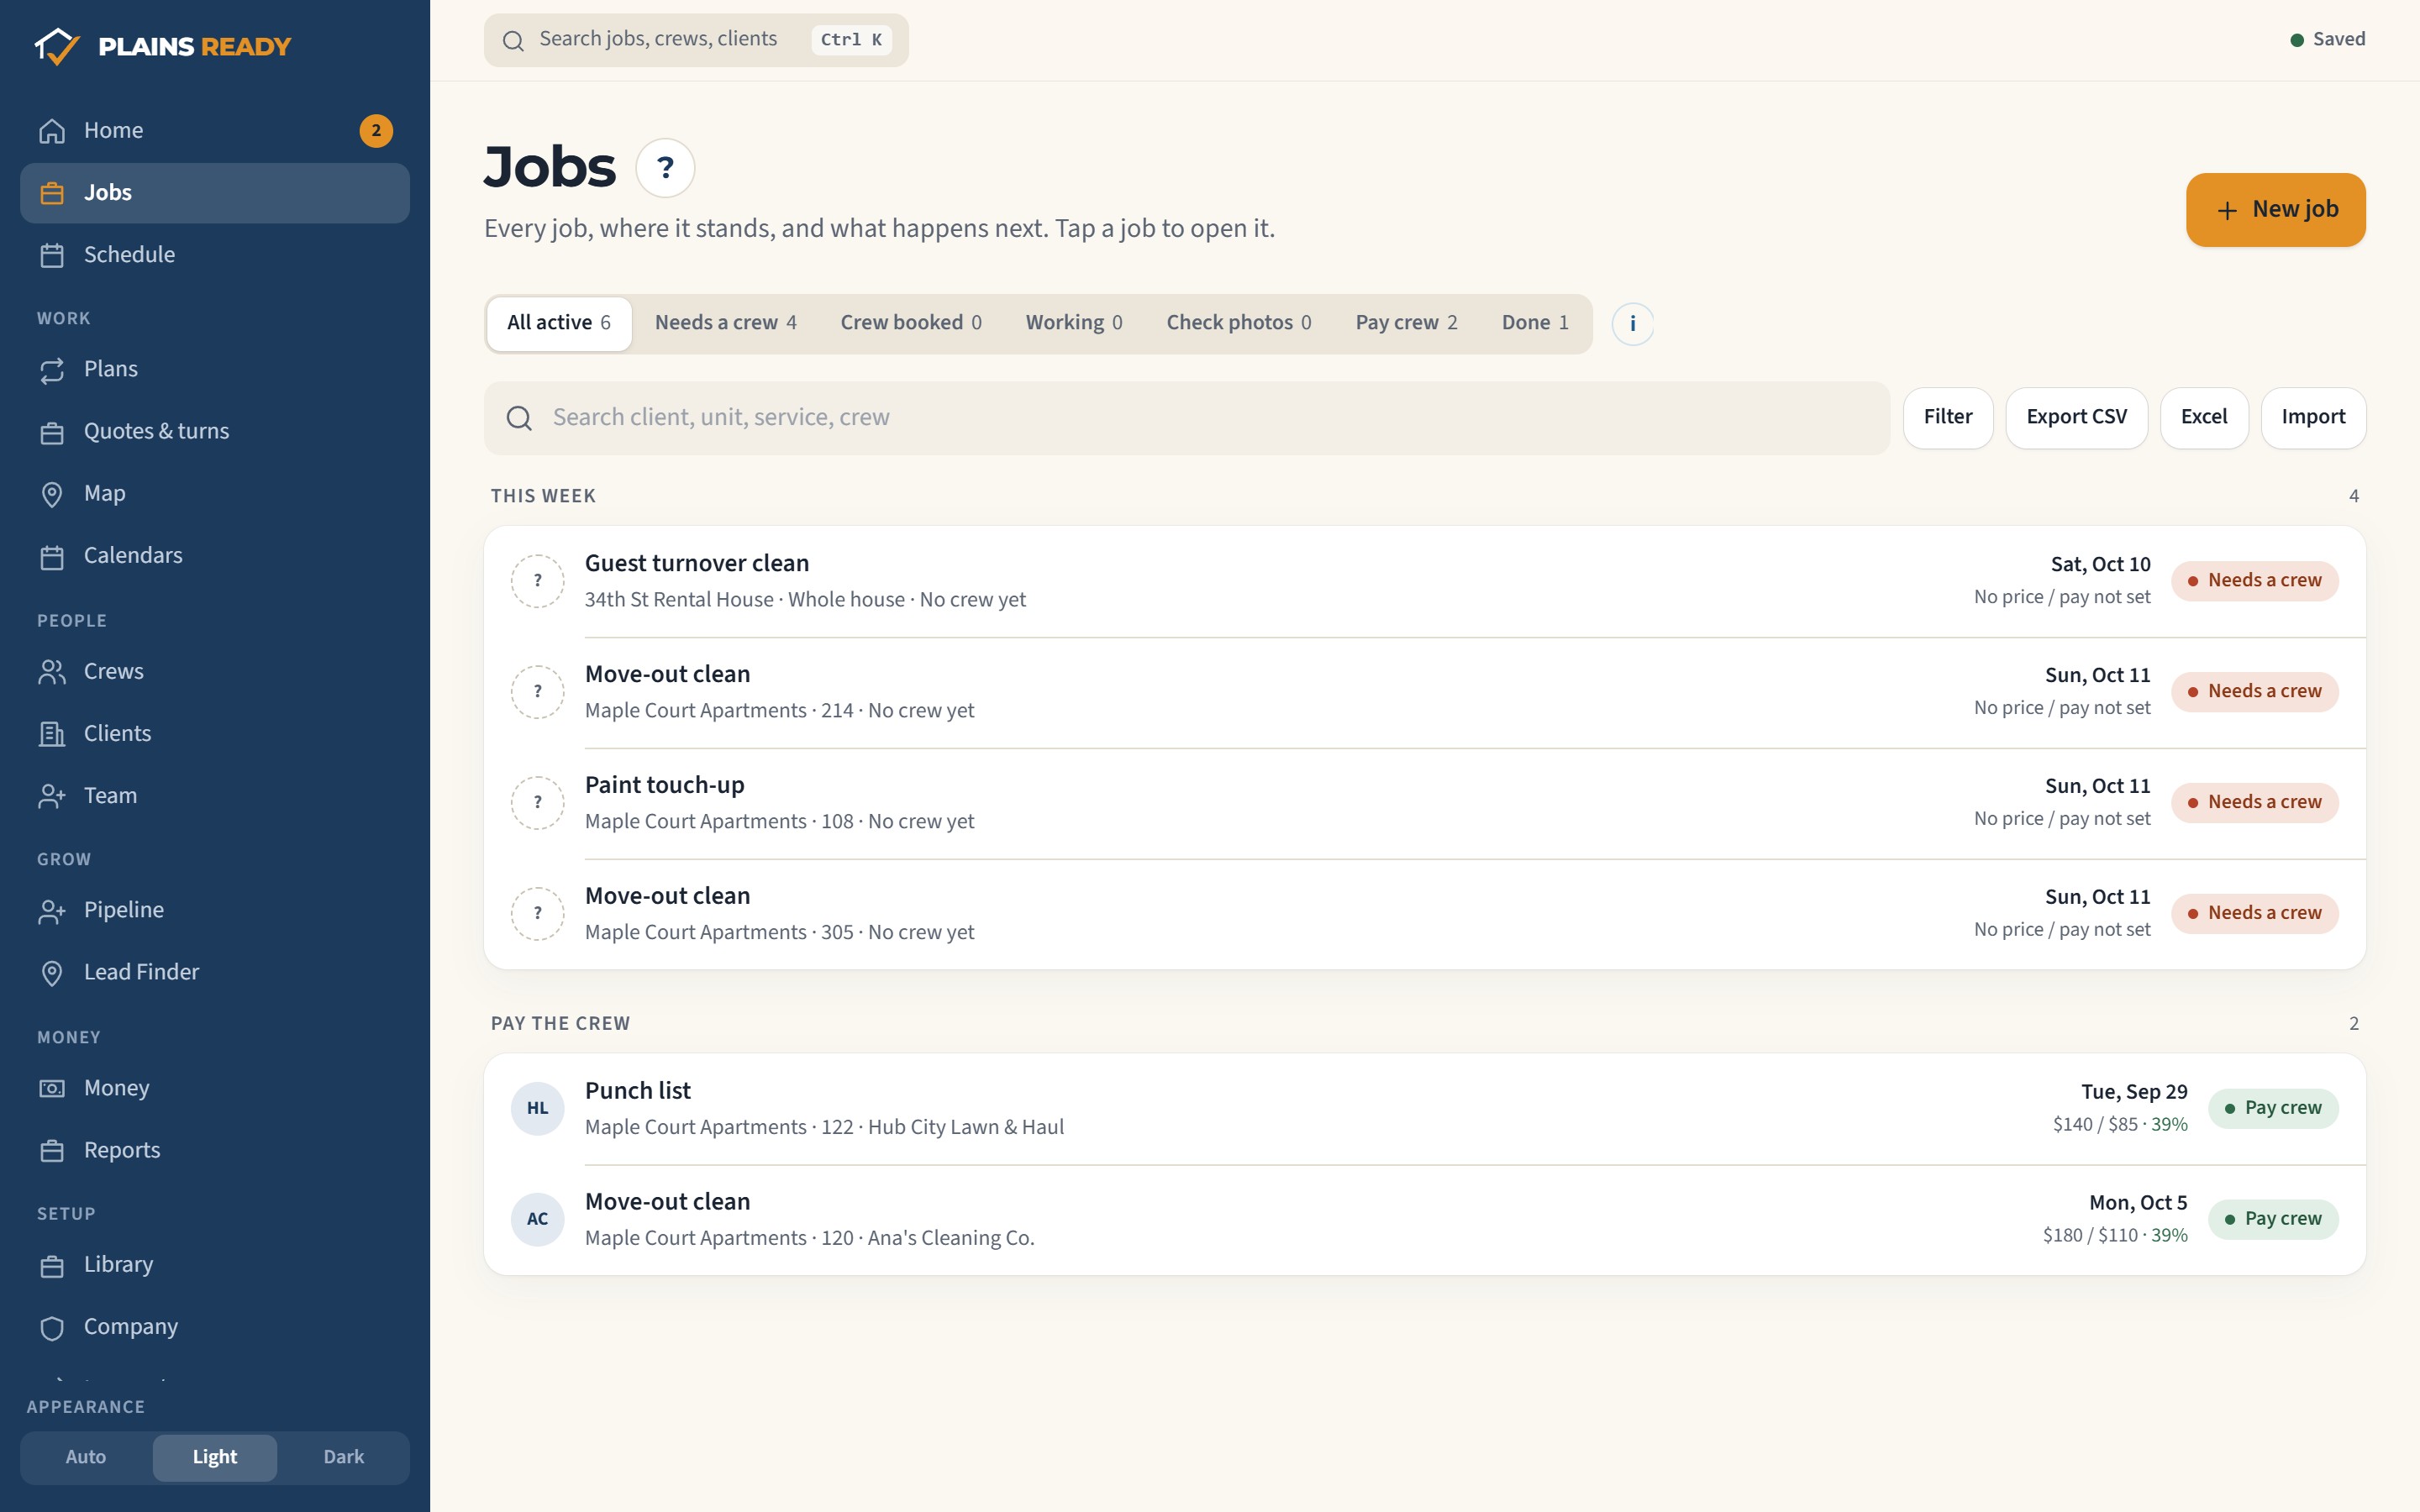Viewport: 2420px width, 1512px height.
Task: Select the Done tab
Action: (x=1535, y=323)
